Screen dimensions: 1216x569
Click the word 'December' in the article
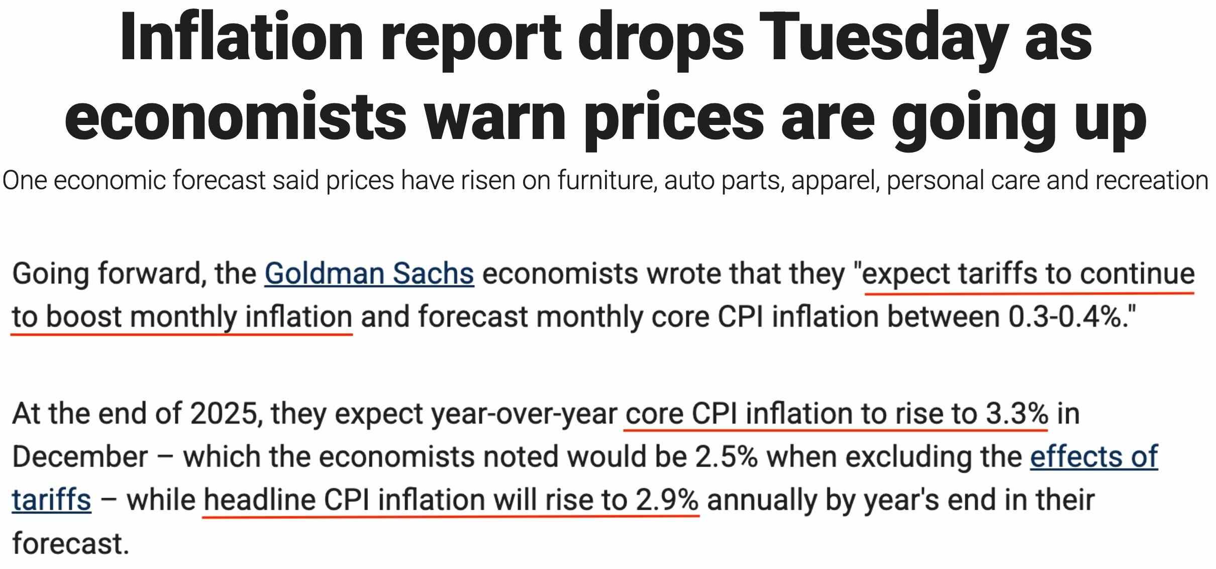coord(80,457)
